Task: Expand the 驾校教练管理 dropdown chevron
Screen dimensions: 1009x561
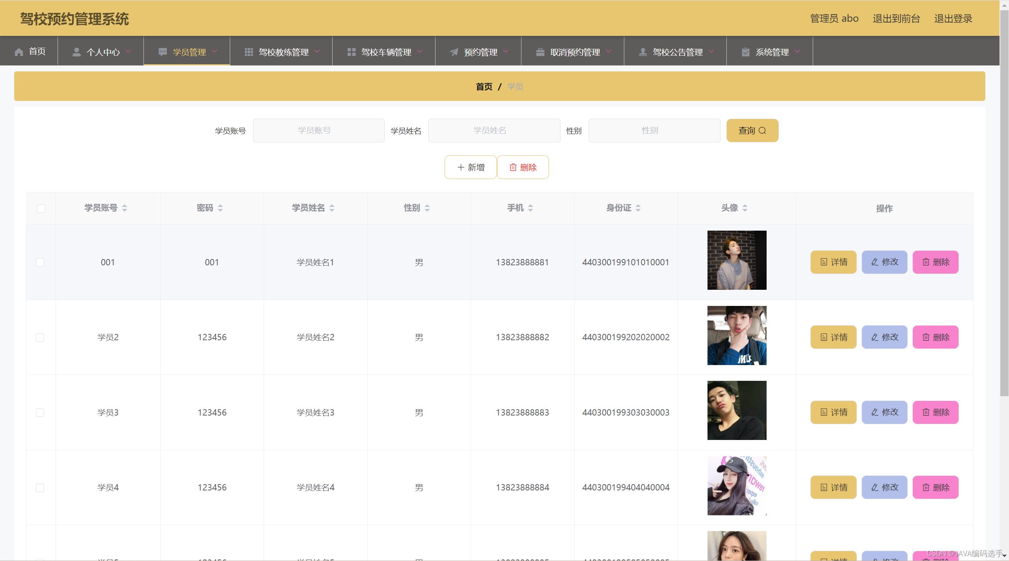Action: click(317, 52)
